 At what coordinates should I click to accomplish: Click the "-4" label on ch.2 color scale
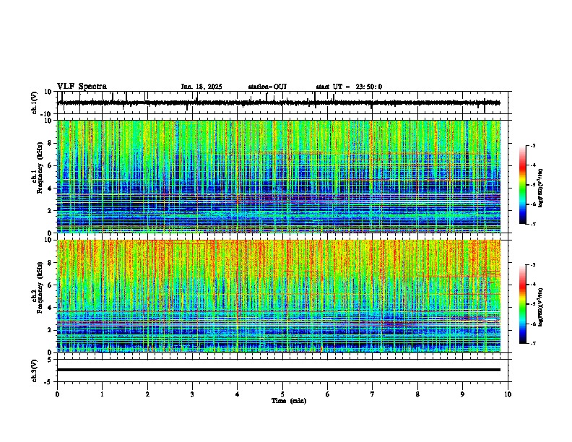click(532, 284)
